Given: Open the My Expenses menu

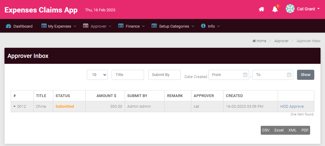Looking at the screenshot, I should [59, 26].
